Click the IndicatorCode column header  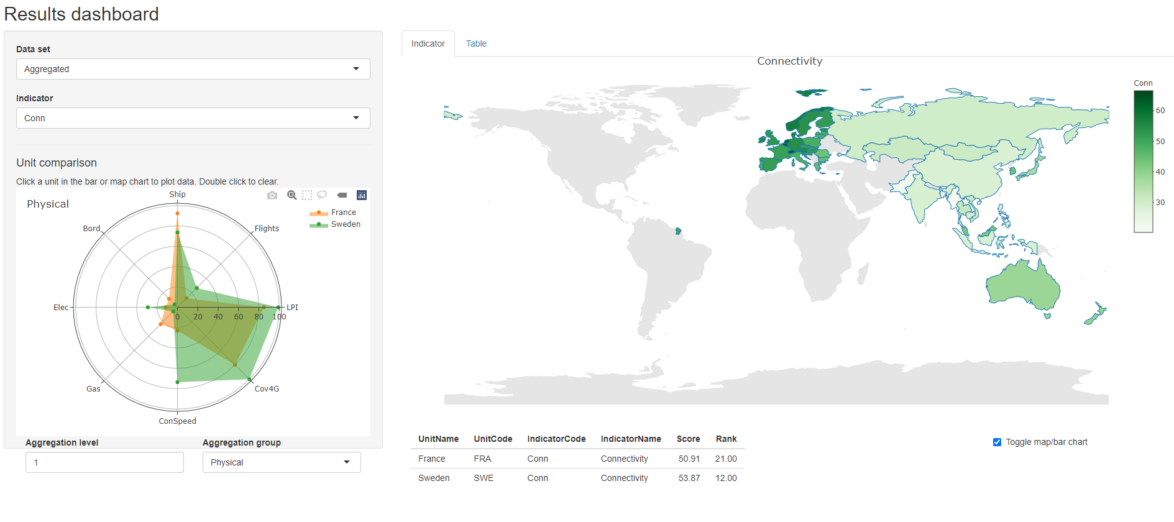(x=556, y=439)
